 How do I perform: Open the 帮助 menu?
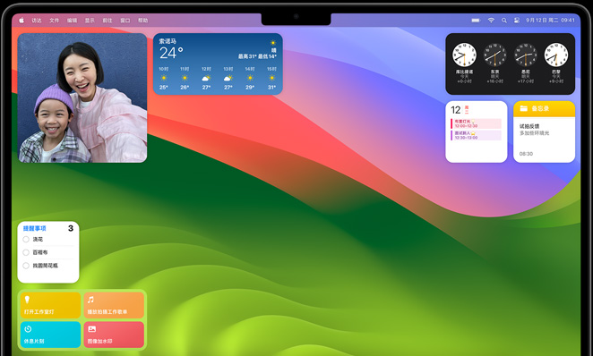click(x=143, y=21)
